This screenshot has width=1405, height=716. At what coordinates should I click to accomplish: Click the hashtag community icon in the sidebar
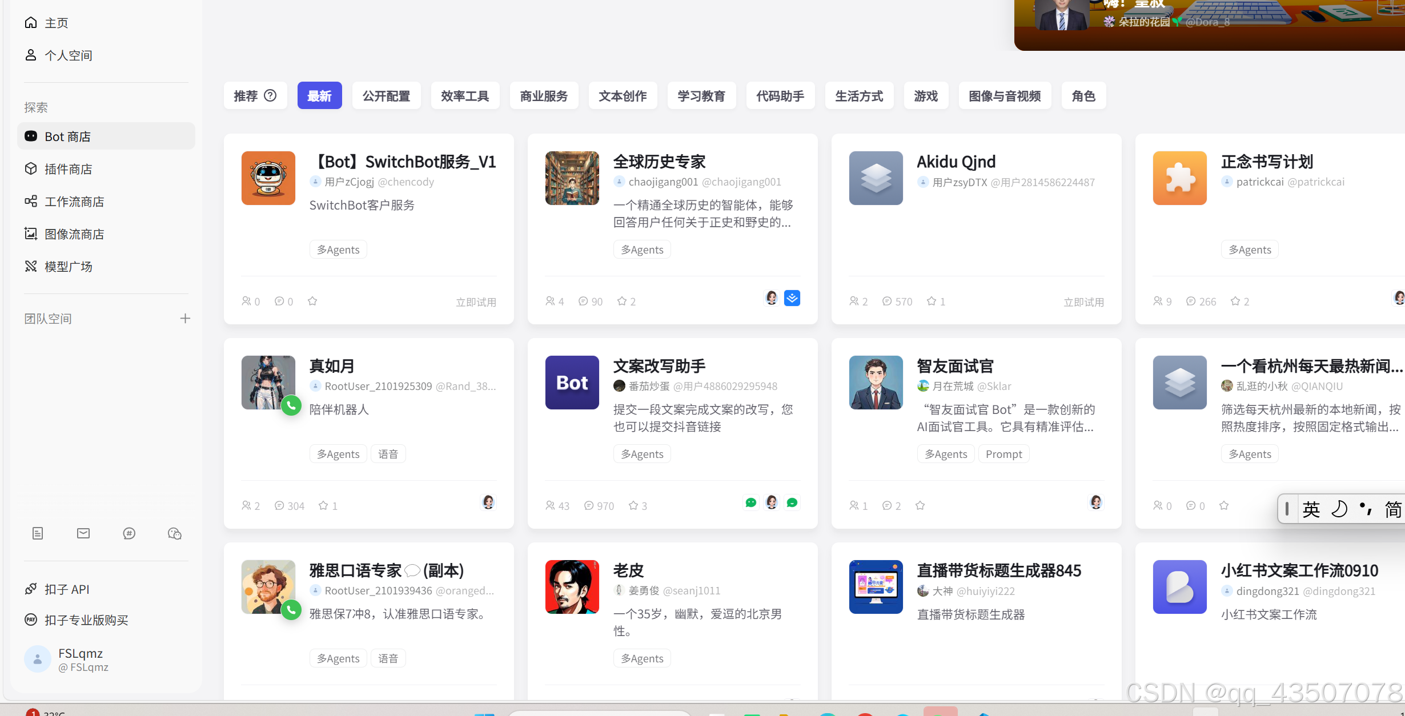pos(129,533)
